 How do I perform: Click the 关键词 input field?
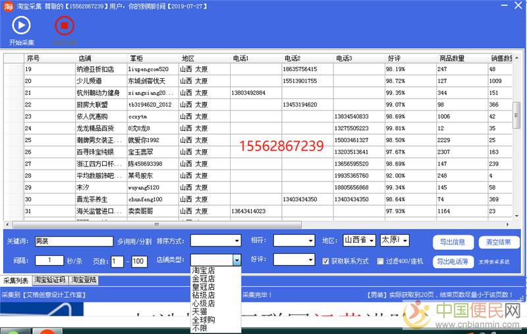[74, 241]
